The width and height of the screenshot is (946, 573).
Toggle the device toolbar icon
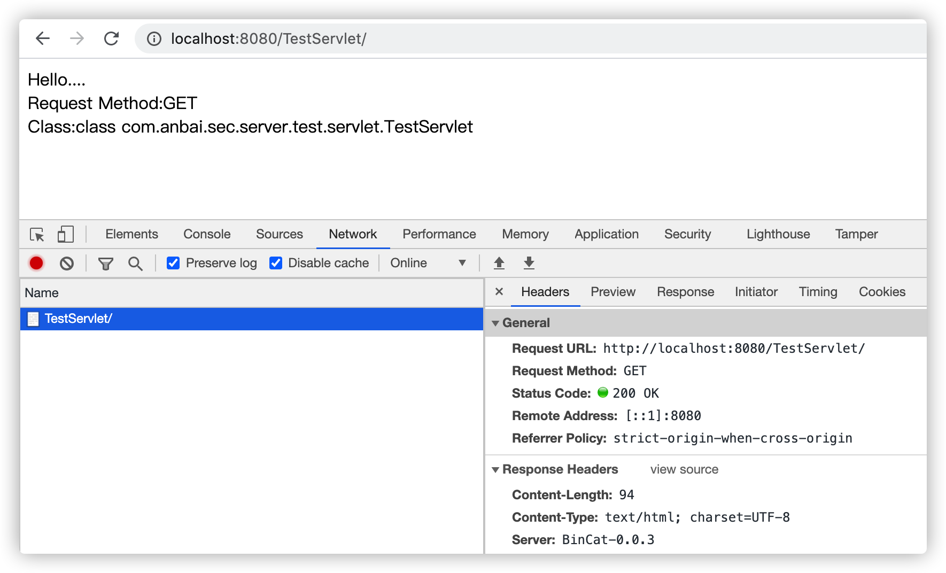click(65, 234)
